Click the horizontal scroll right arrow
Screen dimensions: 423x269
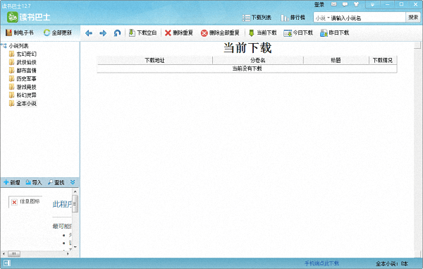(x=68, y=253)
